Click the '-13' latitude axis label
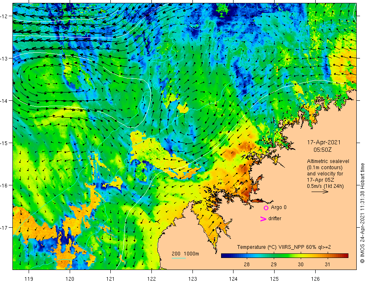 click(x=4, y=58)
